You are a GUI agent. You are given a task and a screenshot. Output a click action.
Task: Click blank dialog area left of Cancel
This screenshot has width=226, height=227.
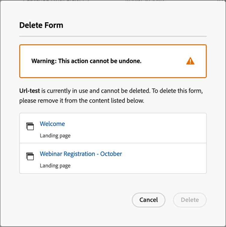tap(75, 200)
